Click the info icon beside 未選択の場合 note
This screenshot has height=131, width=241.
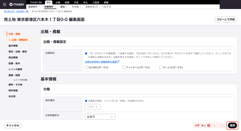86,101
